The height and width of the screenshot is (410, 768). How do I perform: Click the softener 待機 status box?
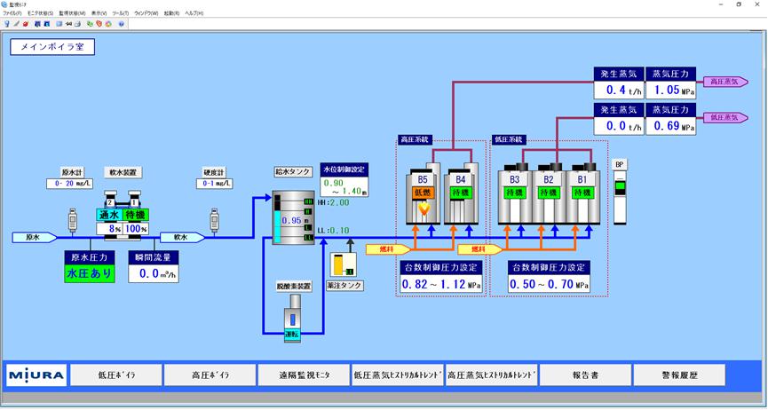point(135,215)
